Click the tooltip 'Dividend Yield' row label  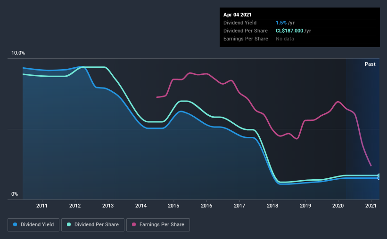tap(240, 23)
